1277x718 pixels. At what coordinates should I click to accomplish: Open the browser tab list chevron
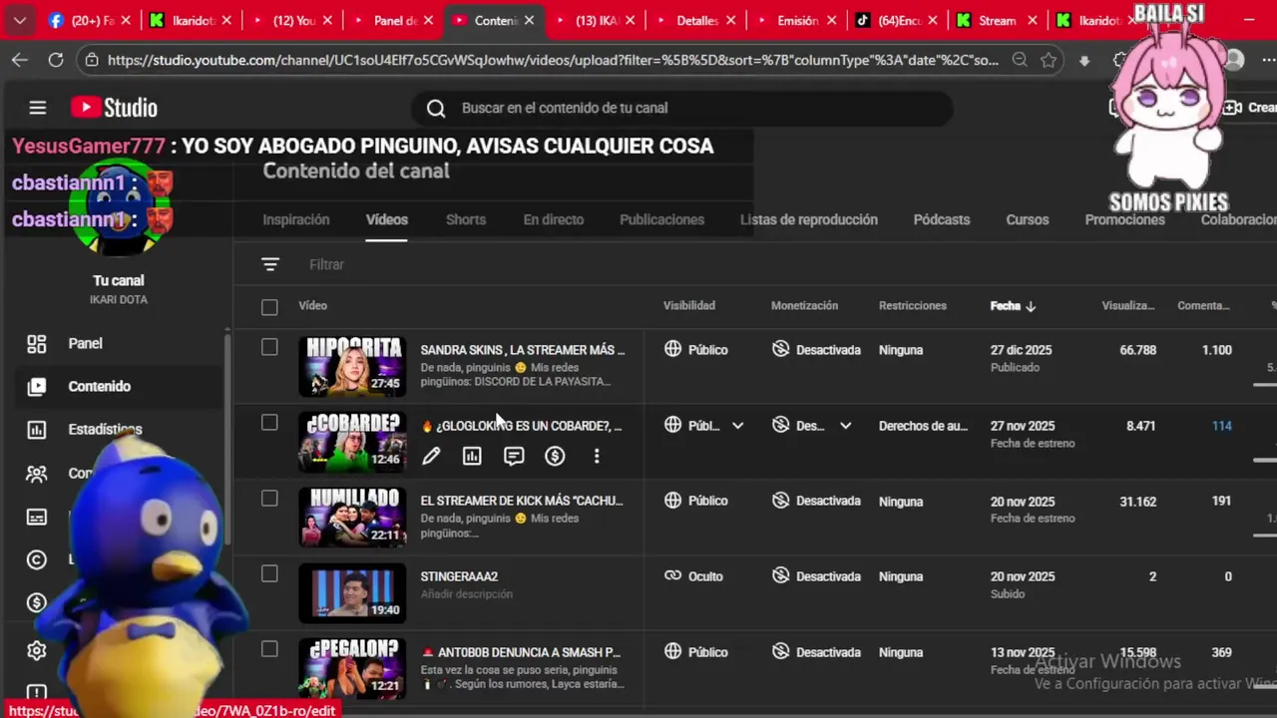[x=19, y=20]
